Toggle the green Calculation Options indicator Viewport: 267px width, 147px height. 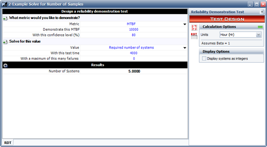(x=260, y=27)
